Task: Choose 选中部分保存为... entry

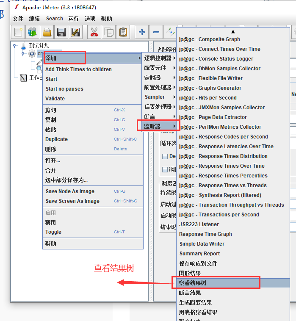Action: 93,180
